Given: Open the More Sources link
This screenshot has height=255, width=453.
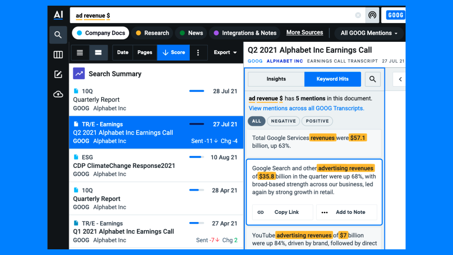Looking at the screenshot, I should tap(305, 32).
